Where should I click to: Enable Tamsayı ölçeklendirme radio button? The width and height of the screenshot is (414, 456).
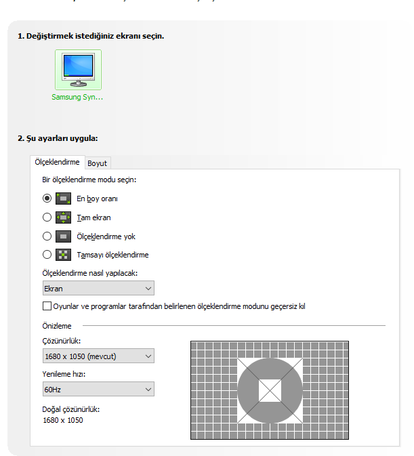(47, 255)
